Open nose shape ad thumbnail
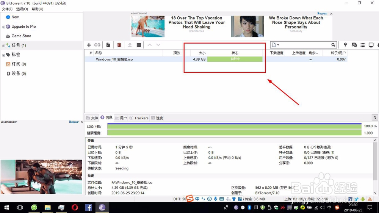This screenshot has width=379, height=213. point(247,27)
